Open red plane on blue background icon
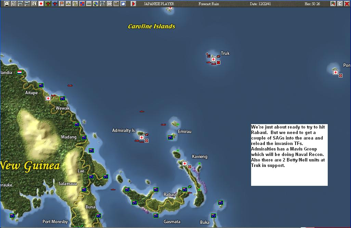Image resolution: width=351 pixels, height=228 pixels. (55, 3)
